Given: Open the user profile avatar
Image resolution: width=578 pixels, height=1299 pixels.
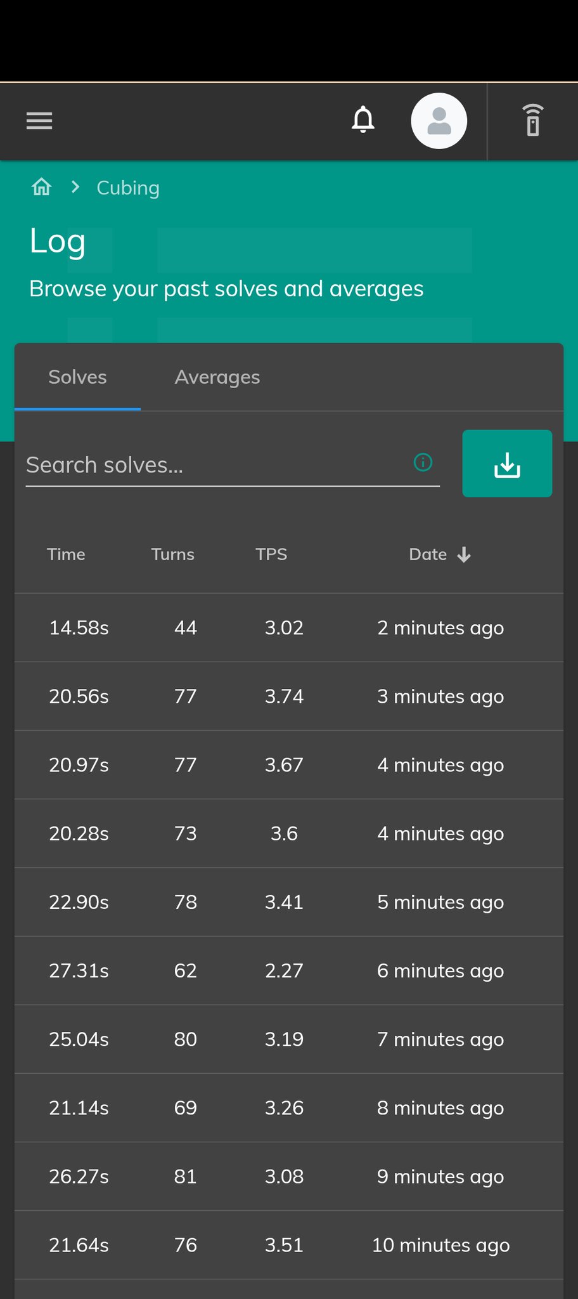Looking at the screenshot, I should tap(439, 121).
